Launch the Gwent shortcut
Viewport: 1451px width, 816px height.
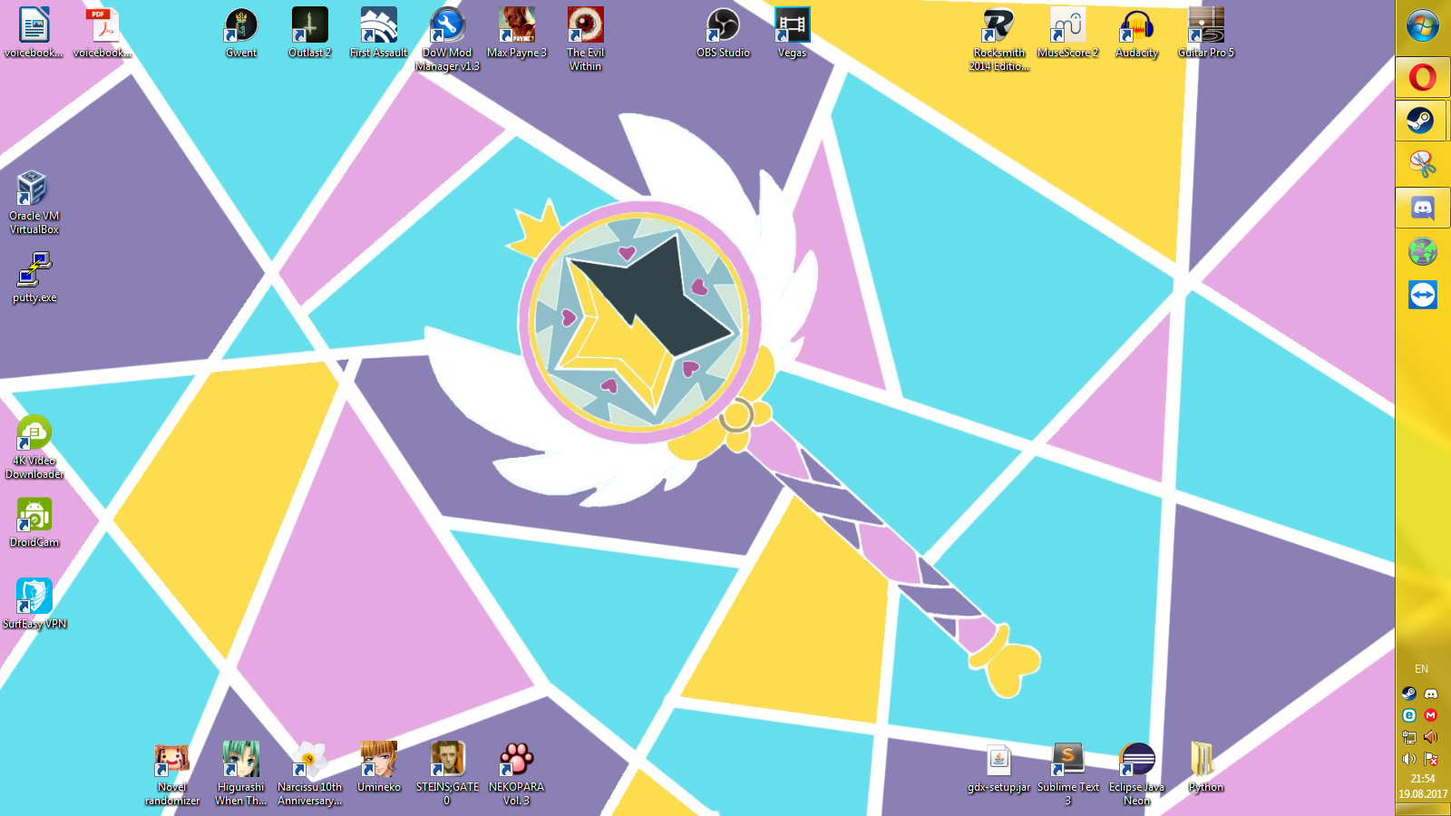241,33
